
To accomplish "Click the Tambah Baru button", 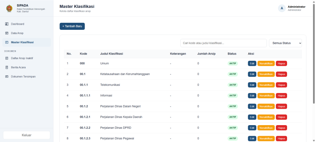I will tap(72, 26).
